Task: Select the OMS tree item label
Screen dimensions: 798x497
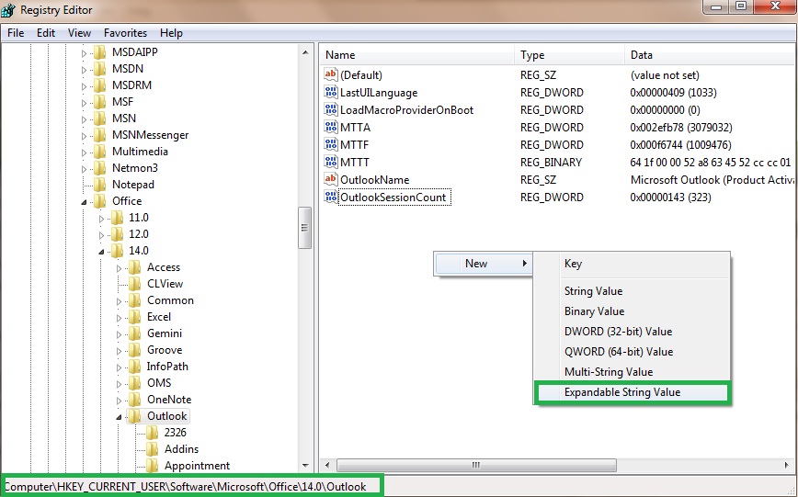Action: coord(159,382)
